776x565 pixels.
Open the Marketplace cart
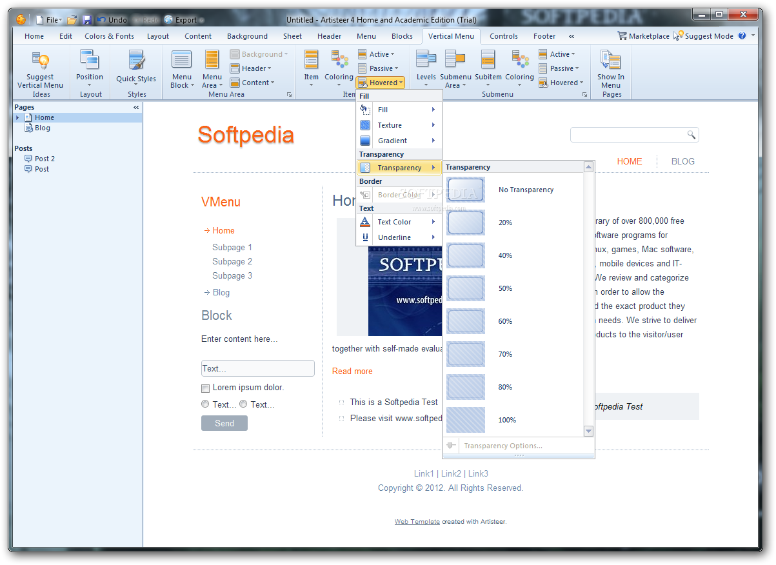pos(643,36)
